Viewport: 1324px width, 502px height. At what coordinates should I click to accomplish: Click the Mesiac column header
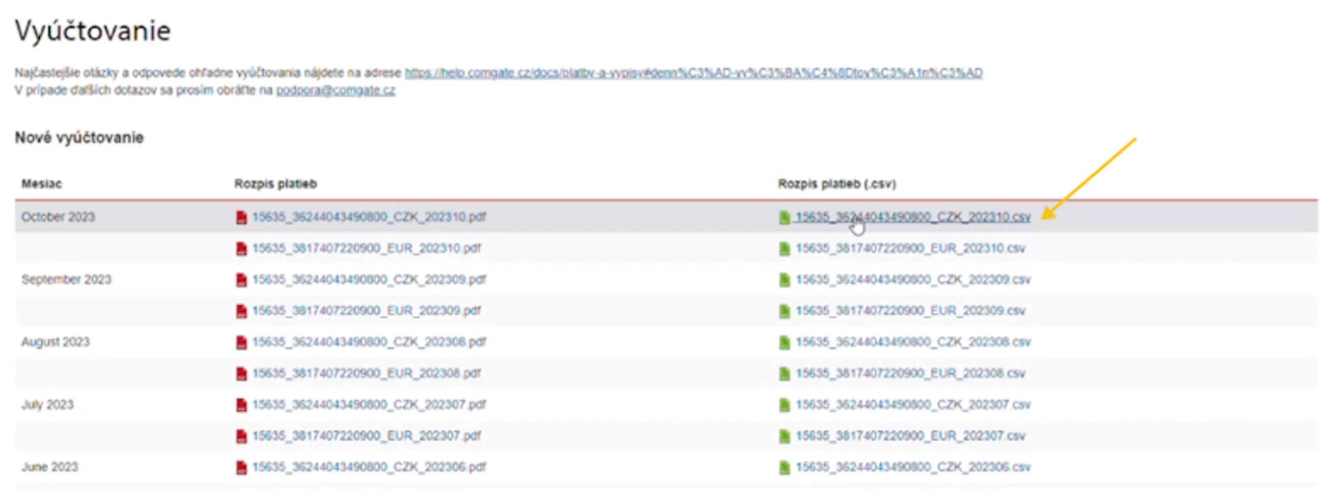pyautogui.click(x=42, y=184)
